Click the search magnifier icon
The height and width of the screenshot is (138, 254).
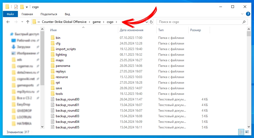[x=244, y=22]
